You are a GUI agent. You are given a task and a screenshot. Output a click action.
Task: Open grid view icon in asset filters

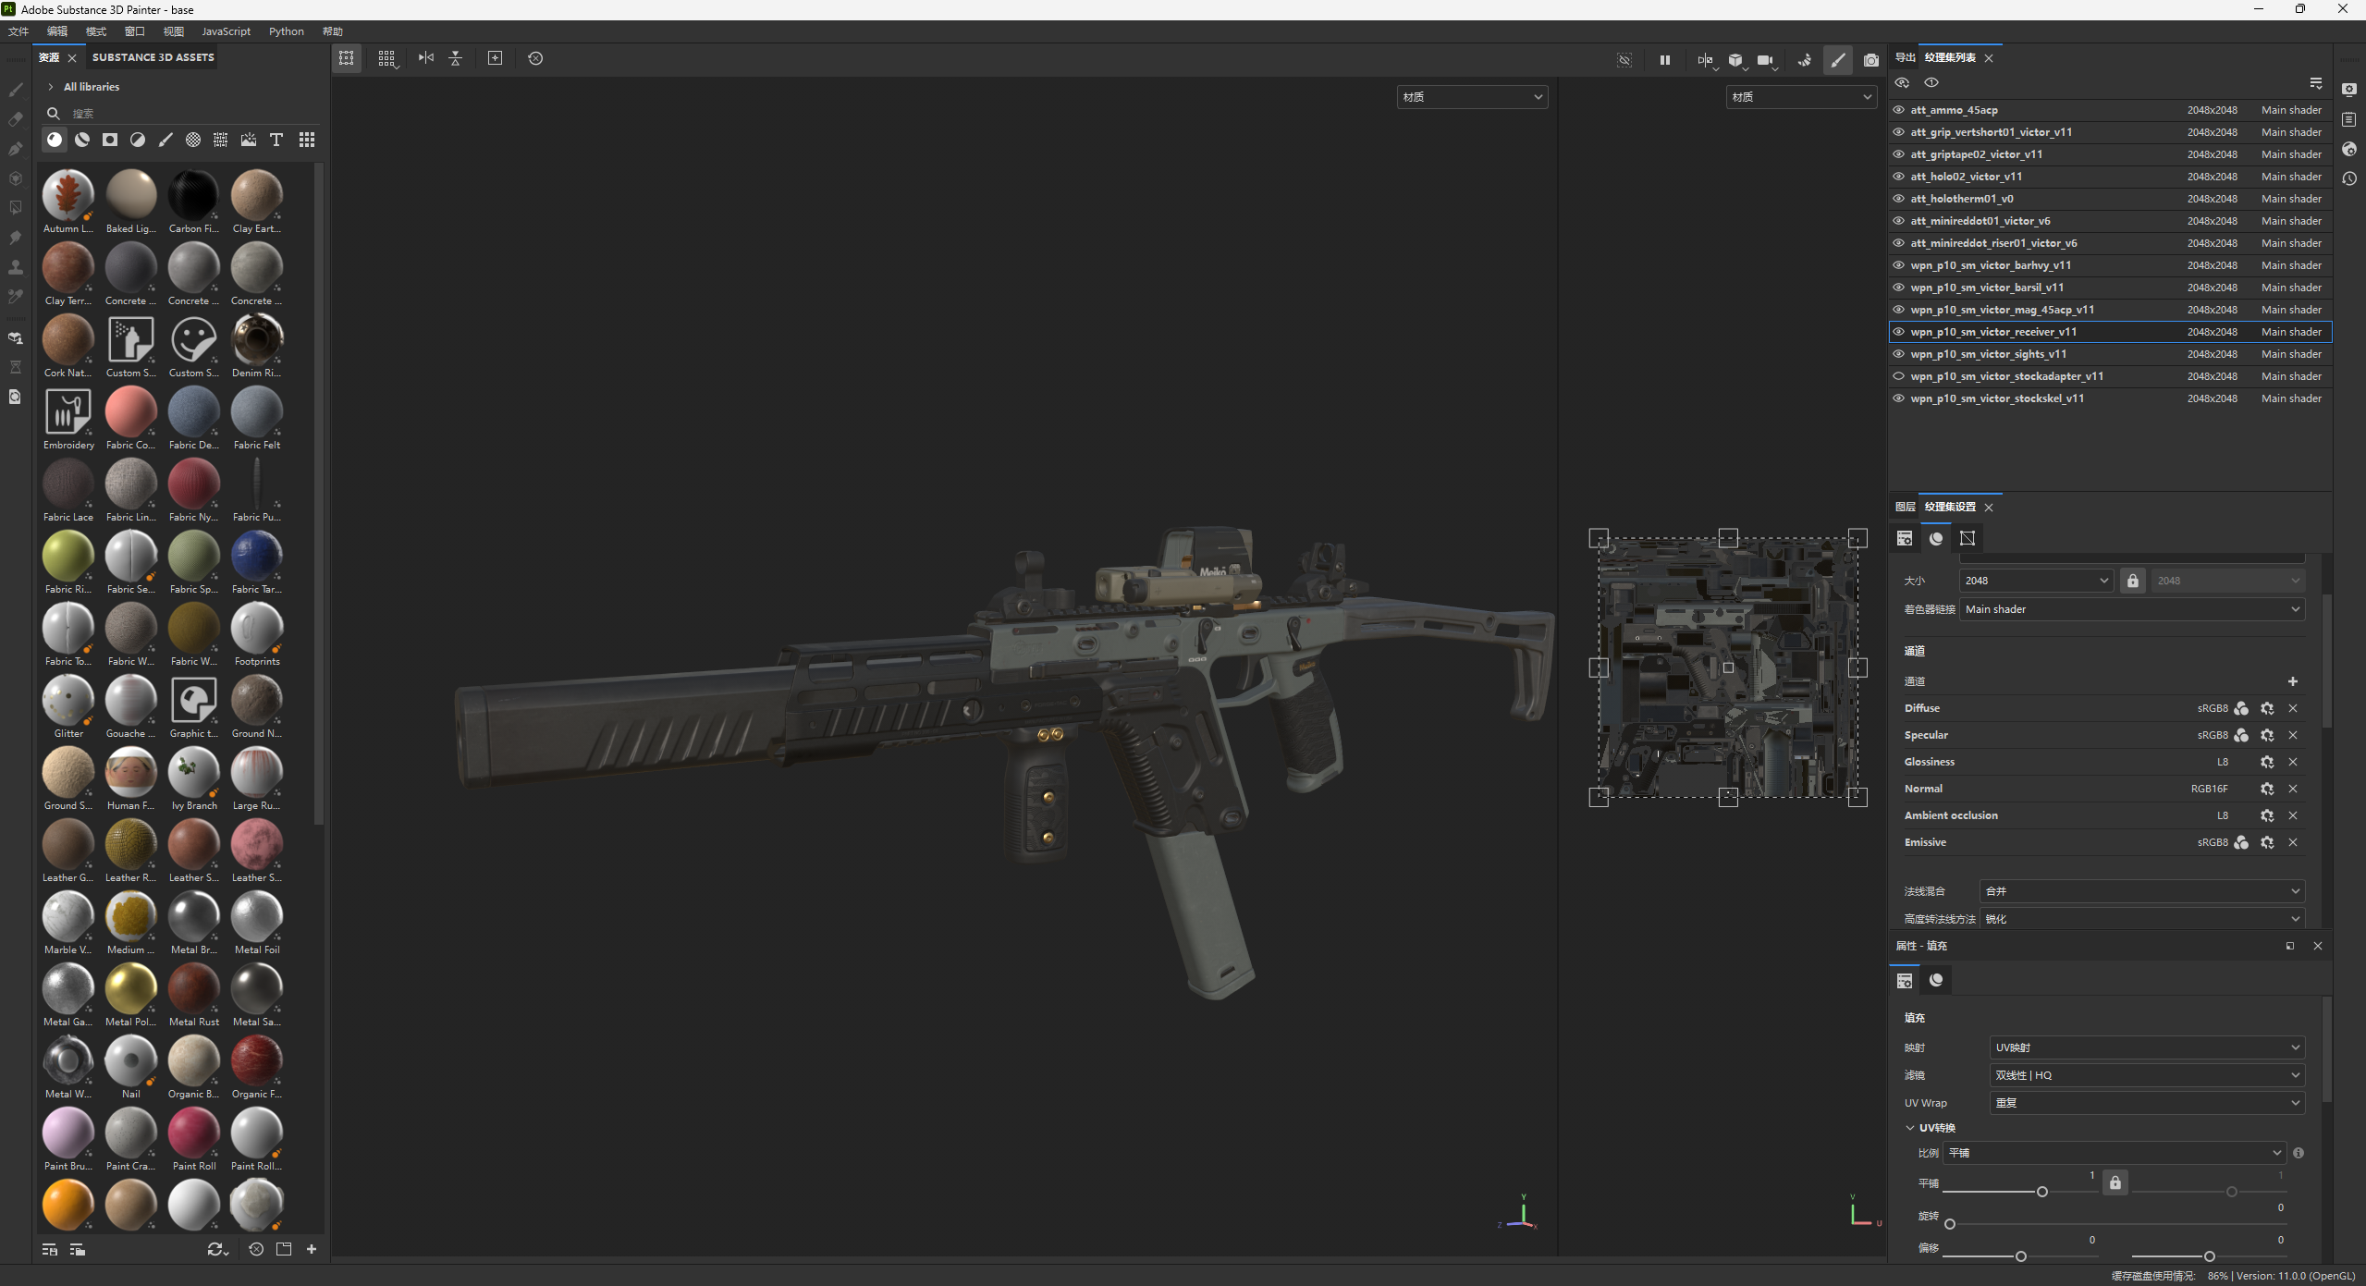coord(306,140)
